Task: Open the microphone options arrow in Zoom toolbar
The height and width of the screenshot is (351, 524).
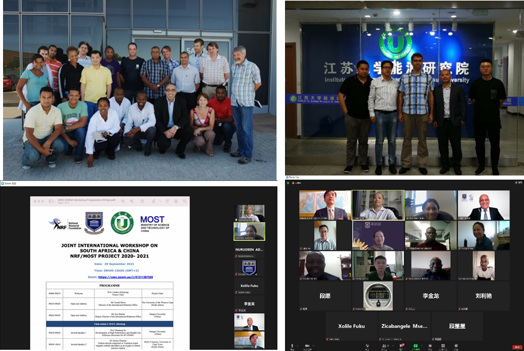Action: point(298,346)
